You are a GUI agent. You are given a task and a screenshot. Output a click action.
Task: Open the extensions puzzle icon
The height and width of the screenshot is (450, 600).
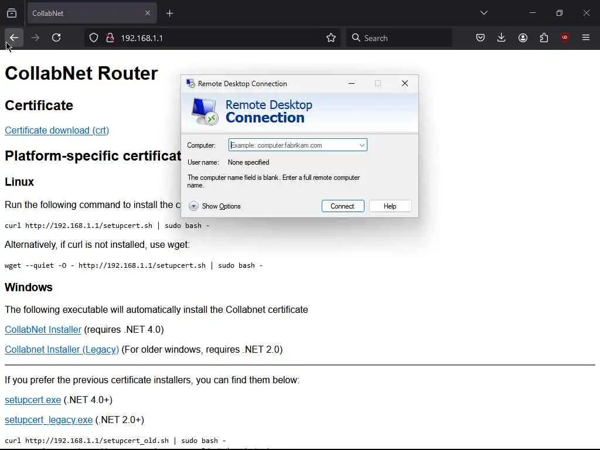coord(544,37)
